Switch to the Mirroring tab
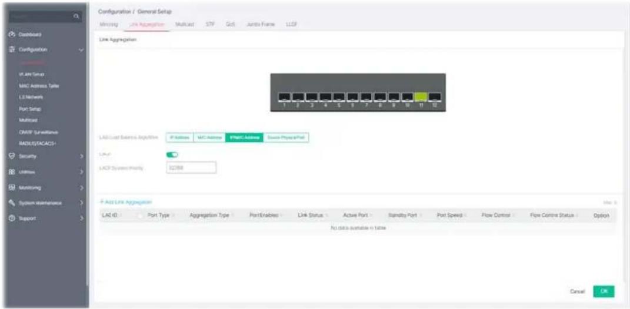Image resolution: width=630 pixels, height=309 pixels. tap(108, 25)
